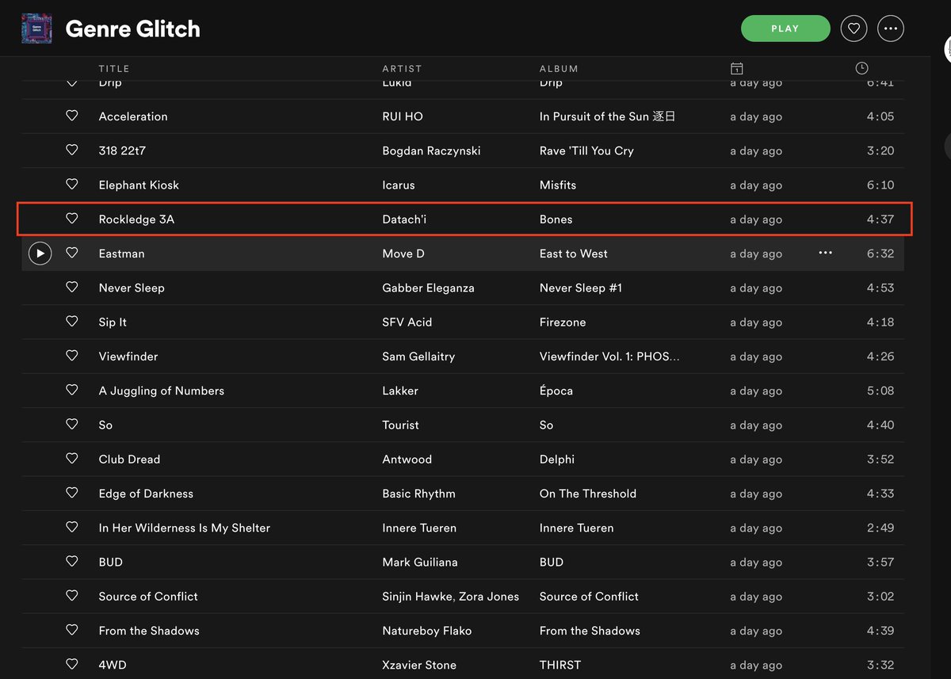Like the track Sip It
This screenshot has height=679, width=951.
(72, 322)
